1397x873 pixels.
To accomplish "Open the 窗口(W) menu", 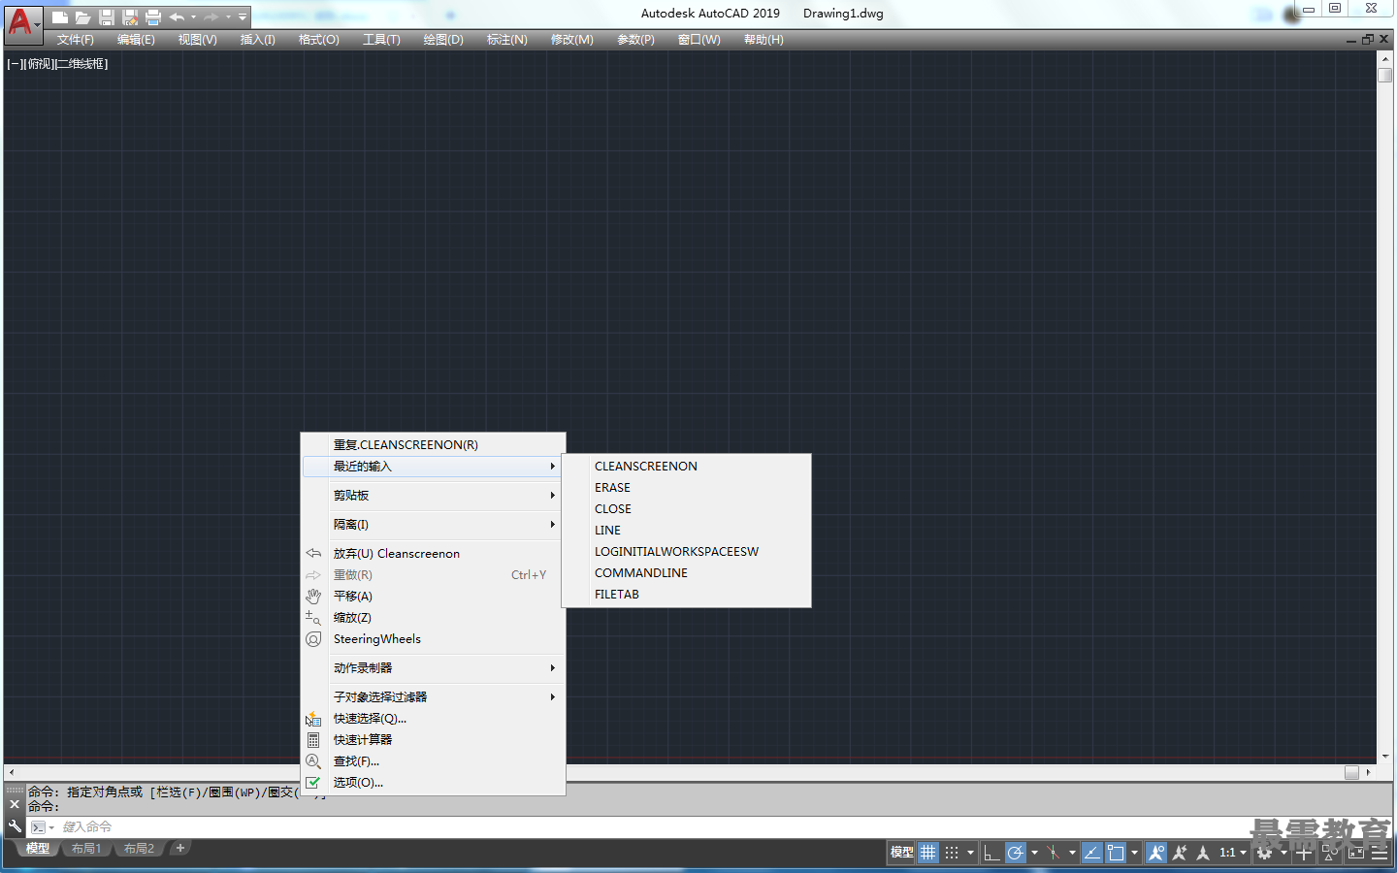I will [x=699, y=40].
